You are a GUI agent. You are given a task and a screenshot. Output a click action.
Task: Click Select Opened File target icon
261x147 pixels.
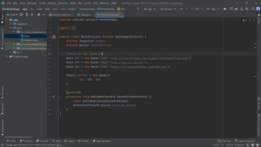point(22,15)
